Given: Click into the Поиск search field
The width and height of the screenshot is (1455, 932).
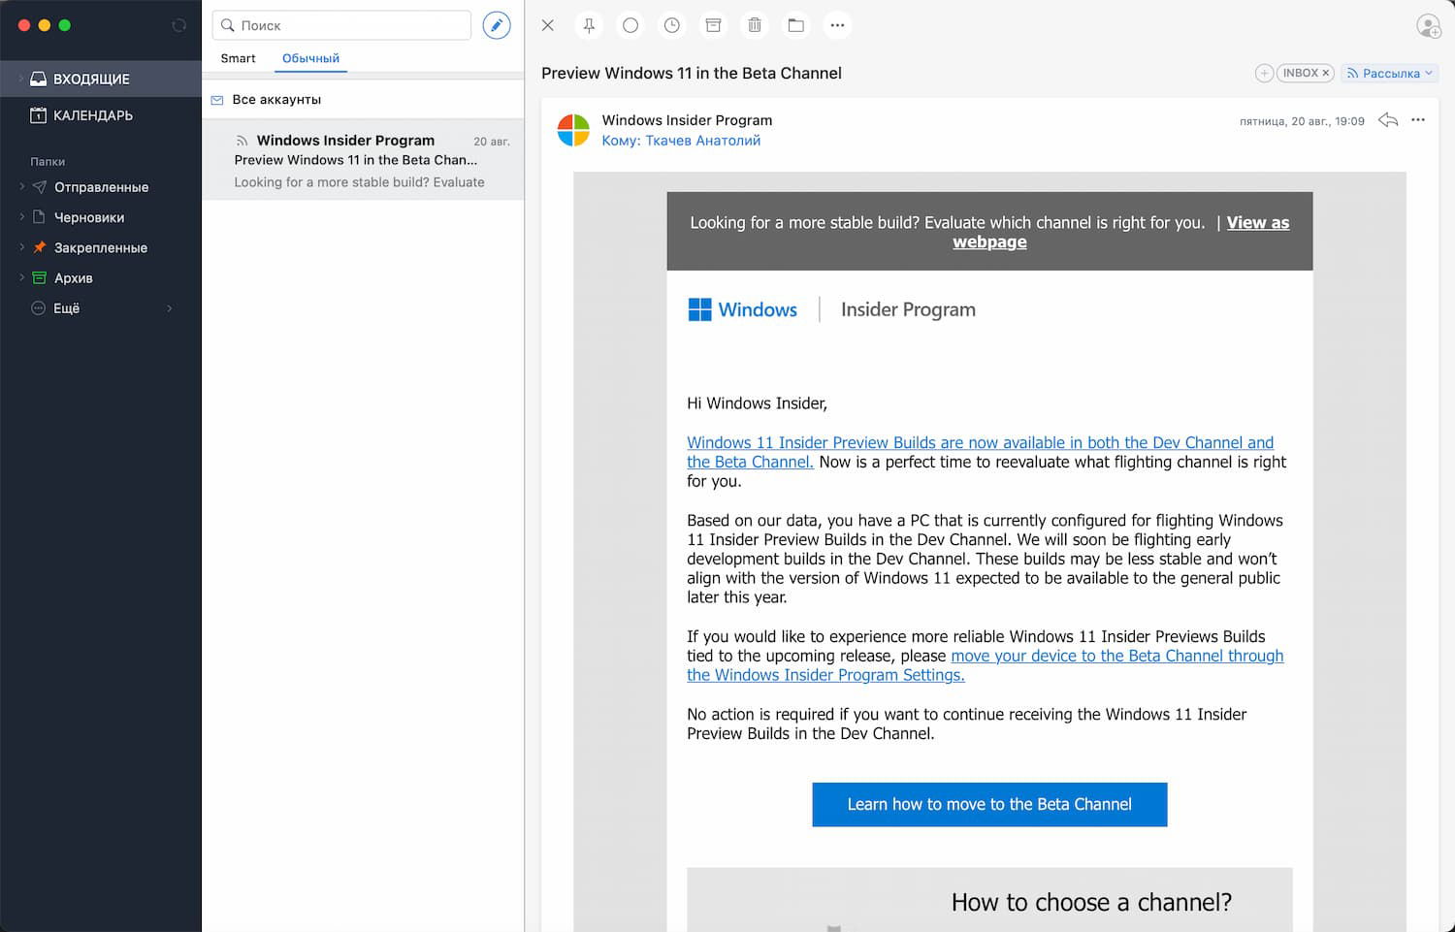Looking at the screenshot, I should [349, 25].
